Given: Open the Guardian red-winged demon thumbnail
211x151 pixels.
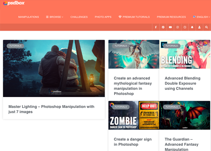Looking at the screenshot, I should coord(185,115).
